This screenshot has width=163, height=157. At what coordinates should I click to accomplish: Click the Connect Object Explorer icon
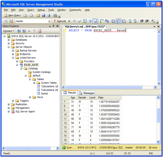pyautogui.click(x=19, y=31)
